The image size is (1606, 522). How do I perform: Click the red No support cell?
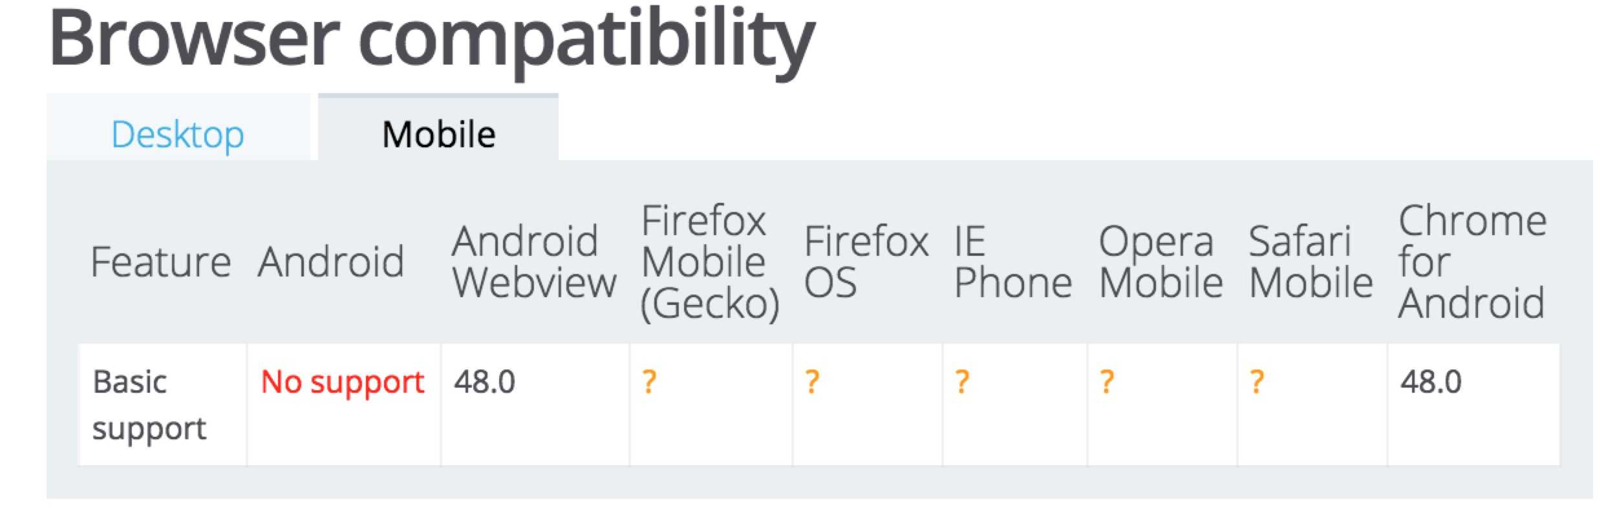coord(343,382)
